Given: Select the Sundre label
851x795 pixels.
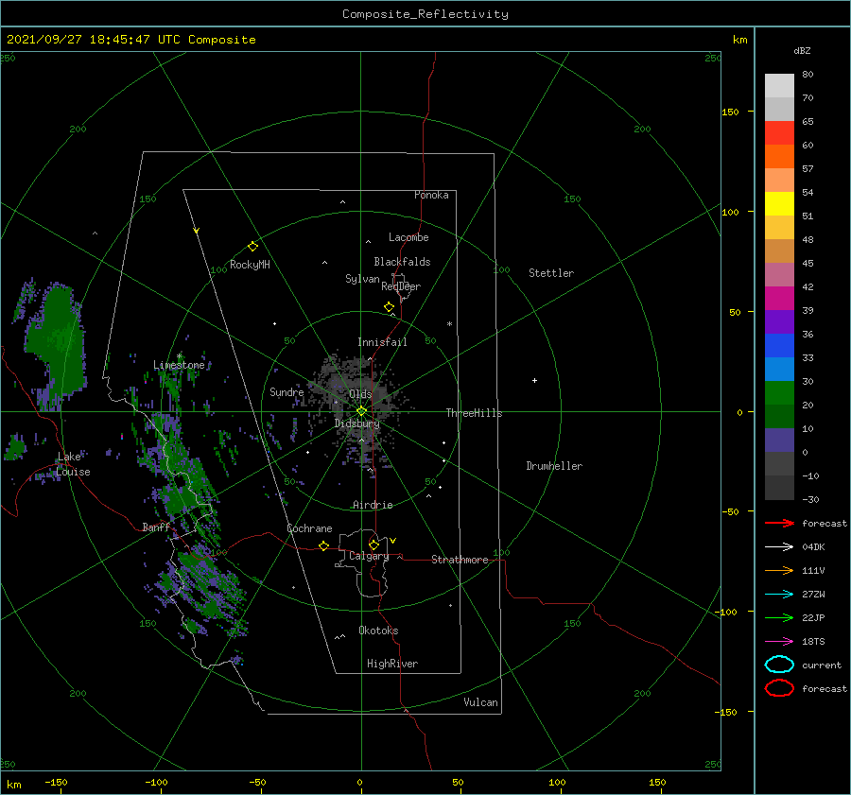Looking at the screenshot, I should (x=287, y=392).
